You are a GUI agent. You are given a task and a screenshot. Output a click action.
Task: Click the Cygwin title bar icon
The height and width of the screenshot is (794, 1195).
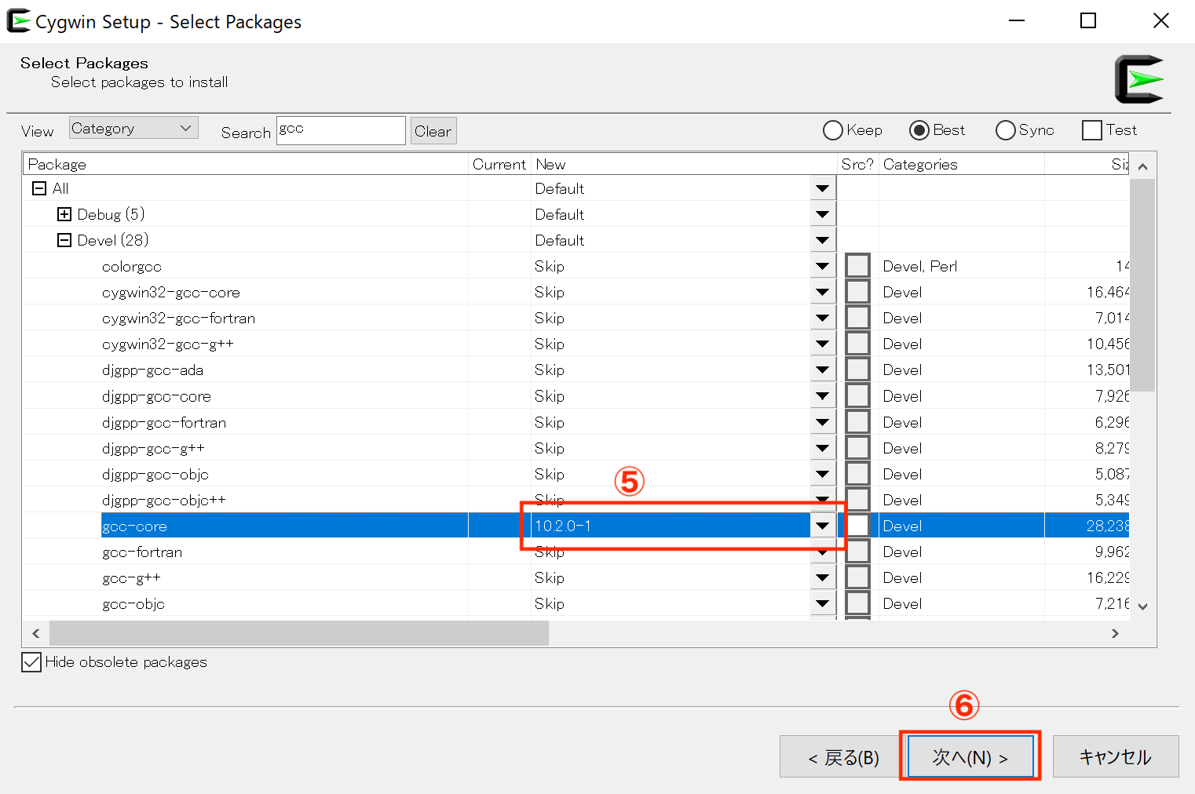[x=19, y=21]
